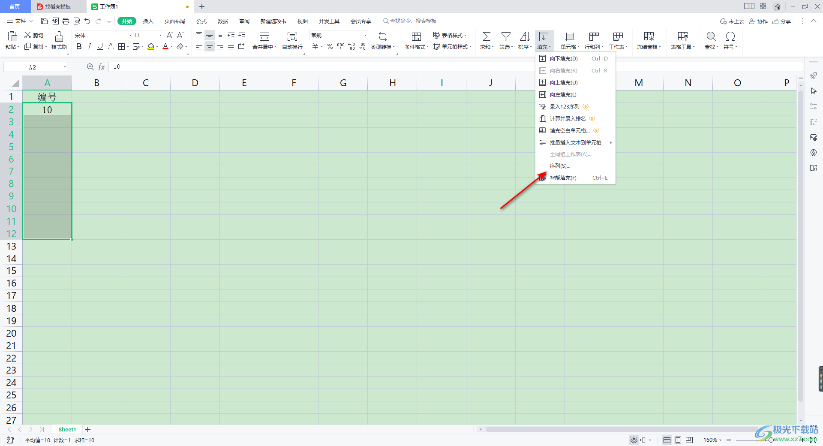Click the top vertical align icon

click(x=199, y=35)
